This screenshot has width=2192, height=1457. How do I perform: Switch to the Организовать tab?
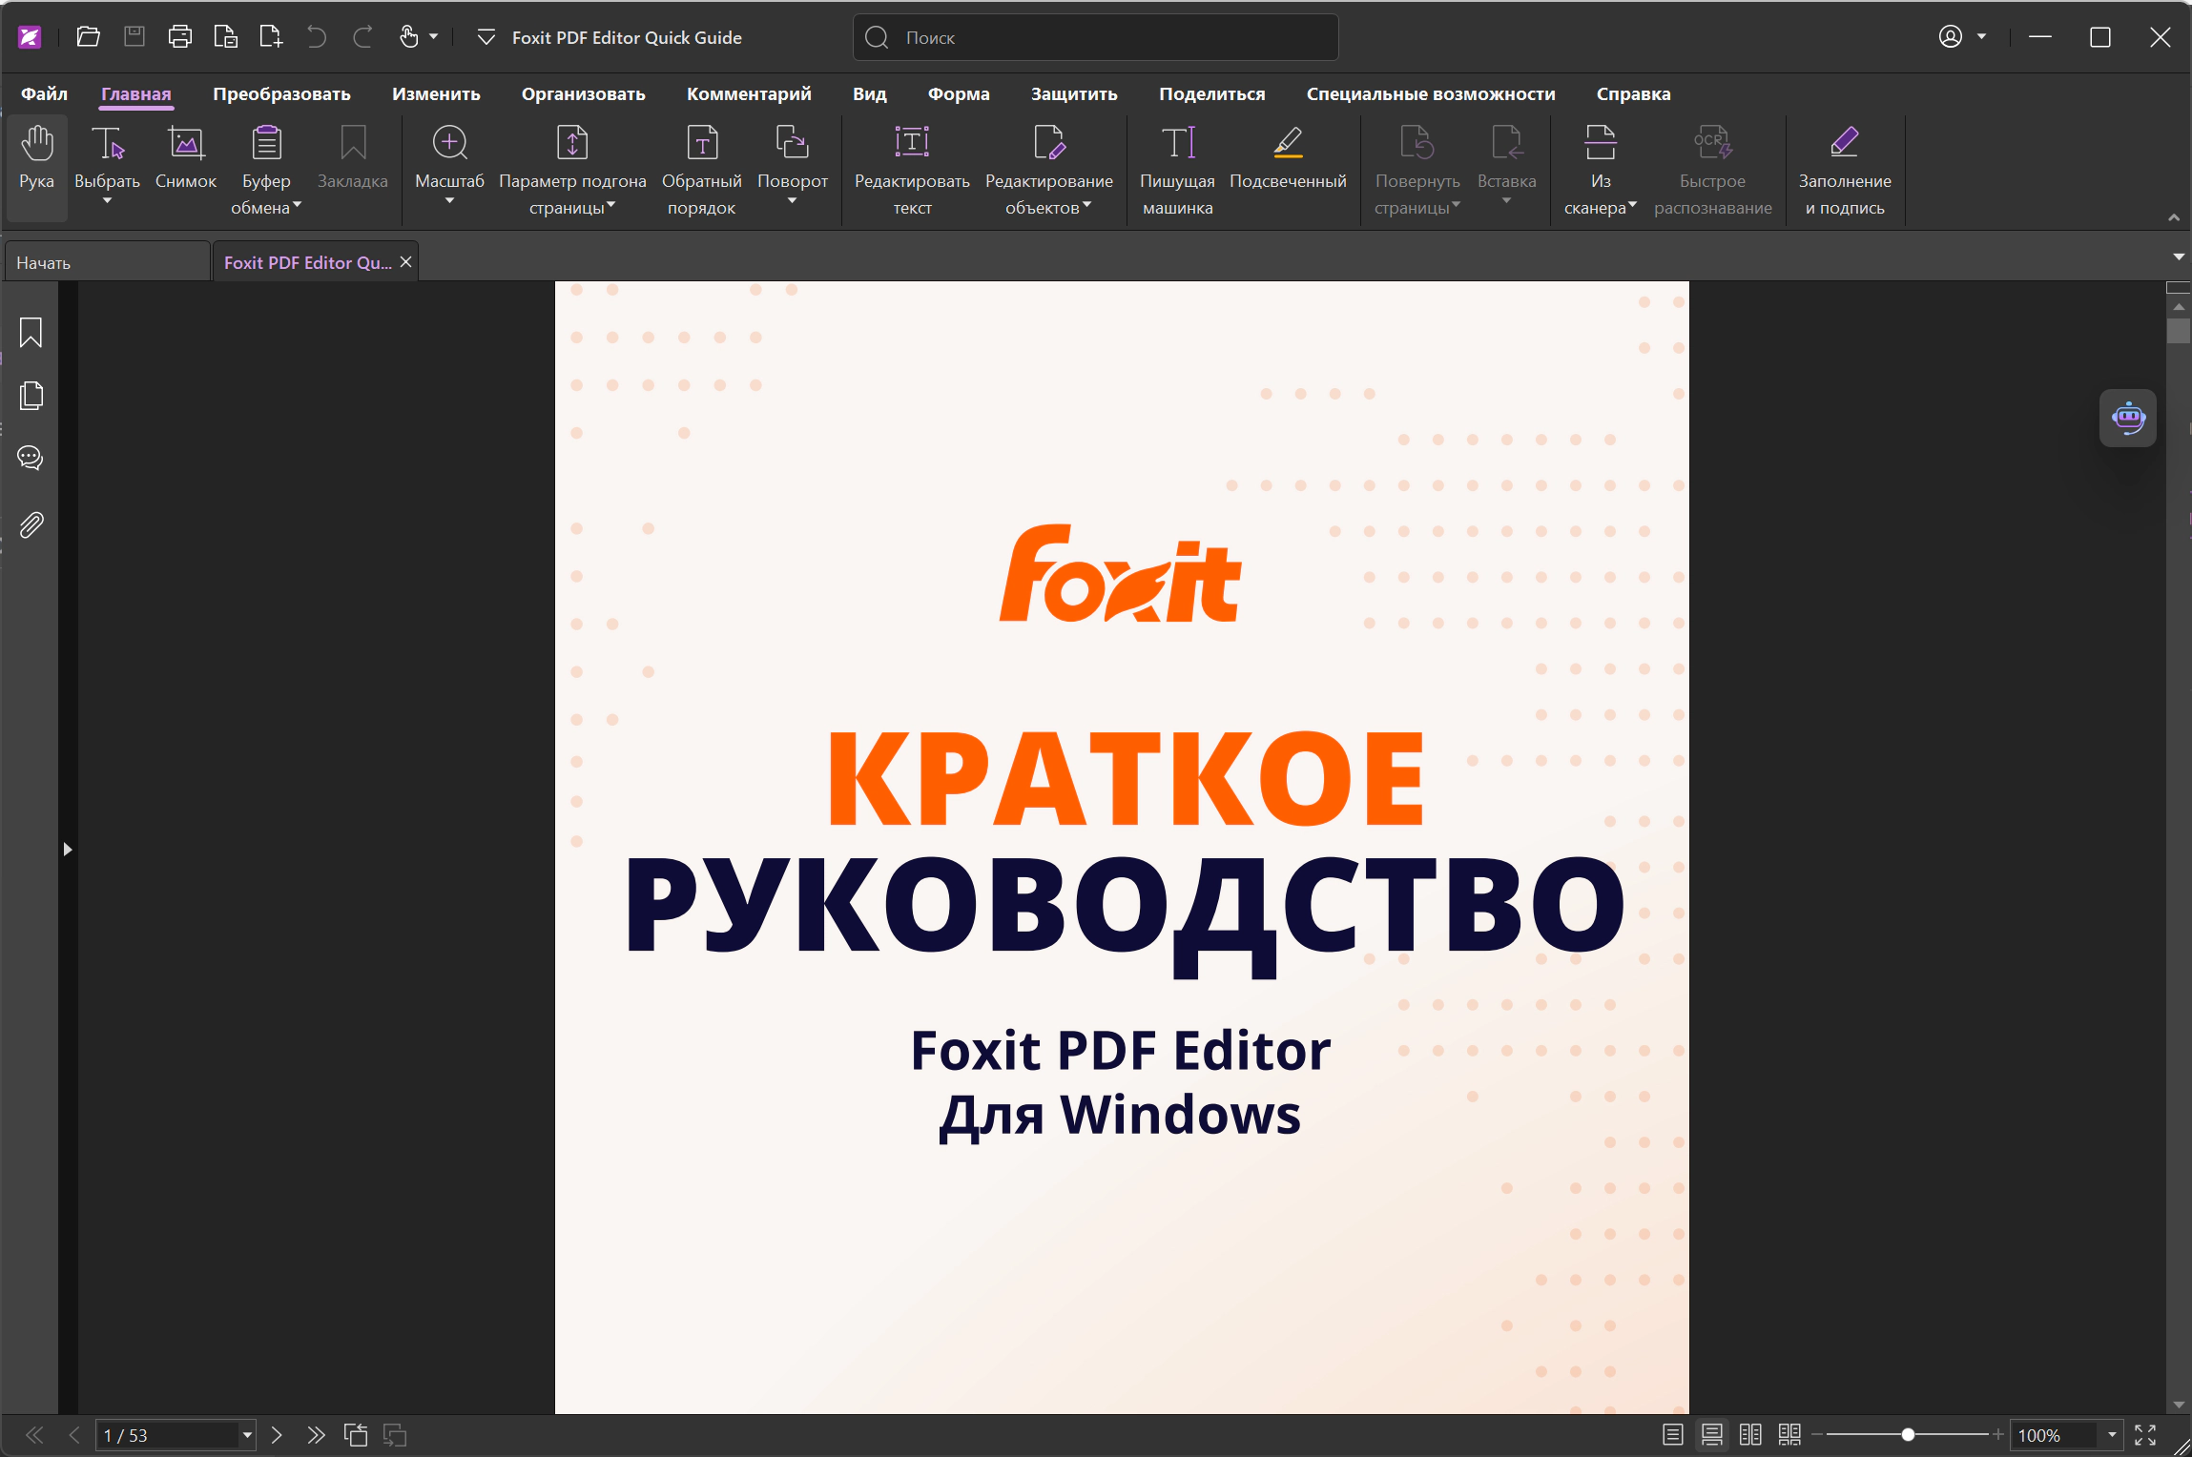pyautogui.click(x=584, y=93)
